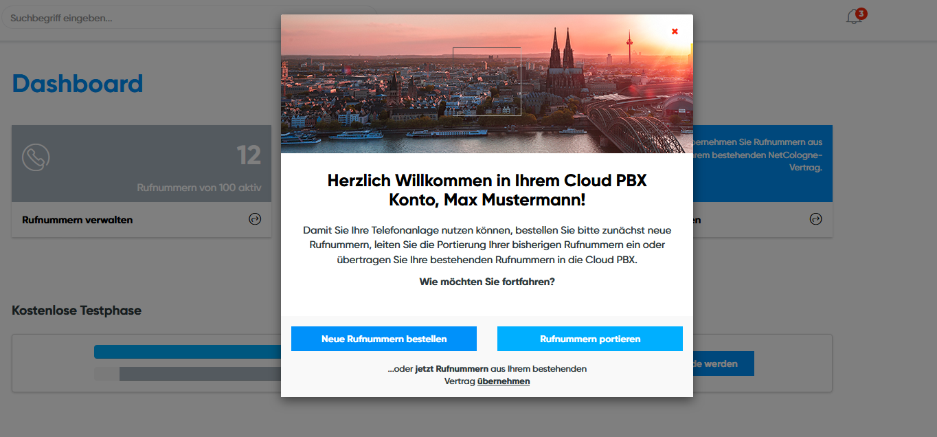
Task: Click the phone icon in Rufnummern card
Action: coord(36,157)
